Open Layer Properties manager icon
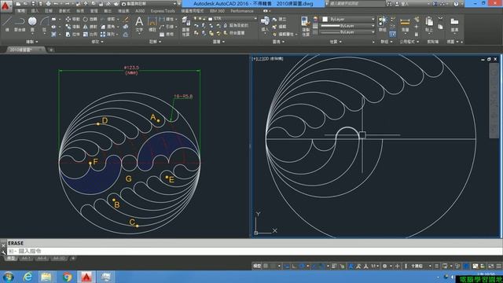503x283 pixels. 185,26
